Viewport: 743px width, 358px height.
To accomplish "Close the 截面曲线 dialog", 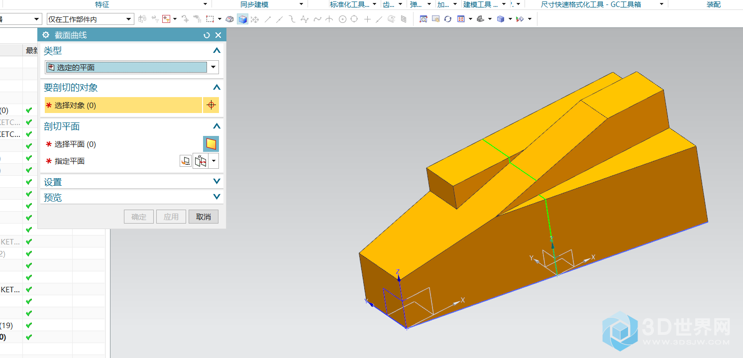I will pos(218,35).
